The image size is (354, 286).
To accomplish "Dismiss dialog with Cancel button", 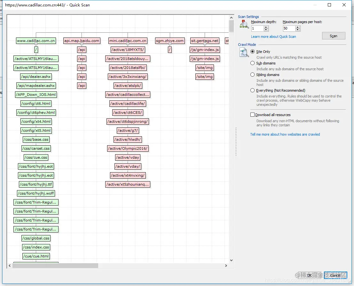I will [x=335, y=275].
